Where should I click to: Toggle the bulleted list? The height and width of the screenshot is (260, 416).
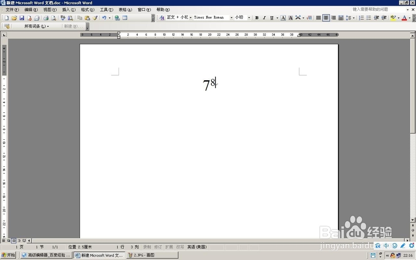[x=369, y=18]
